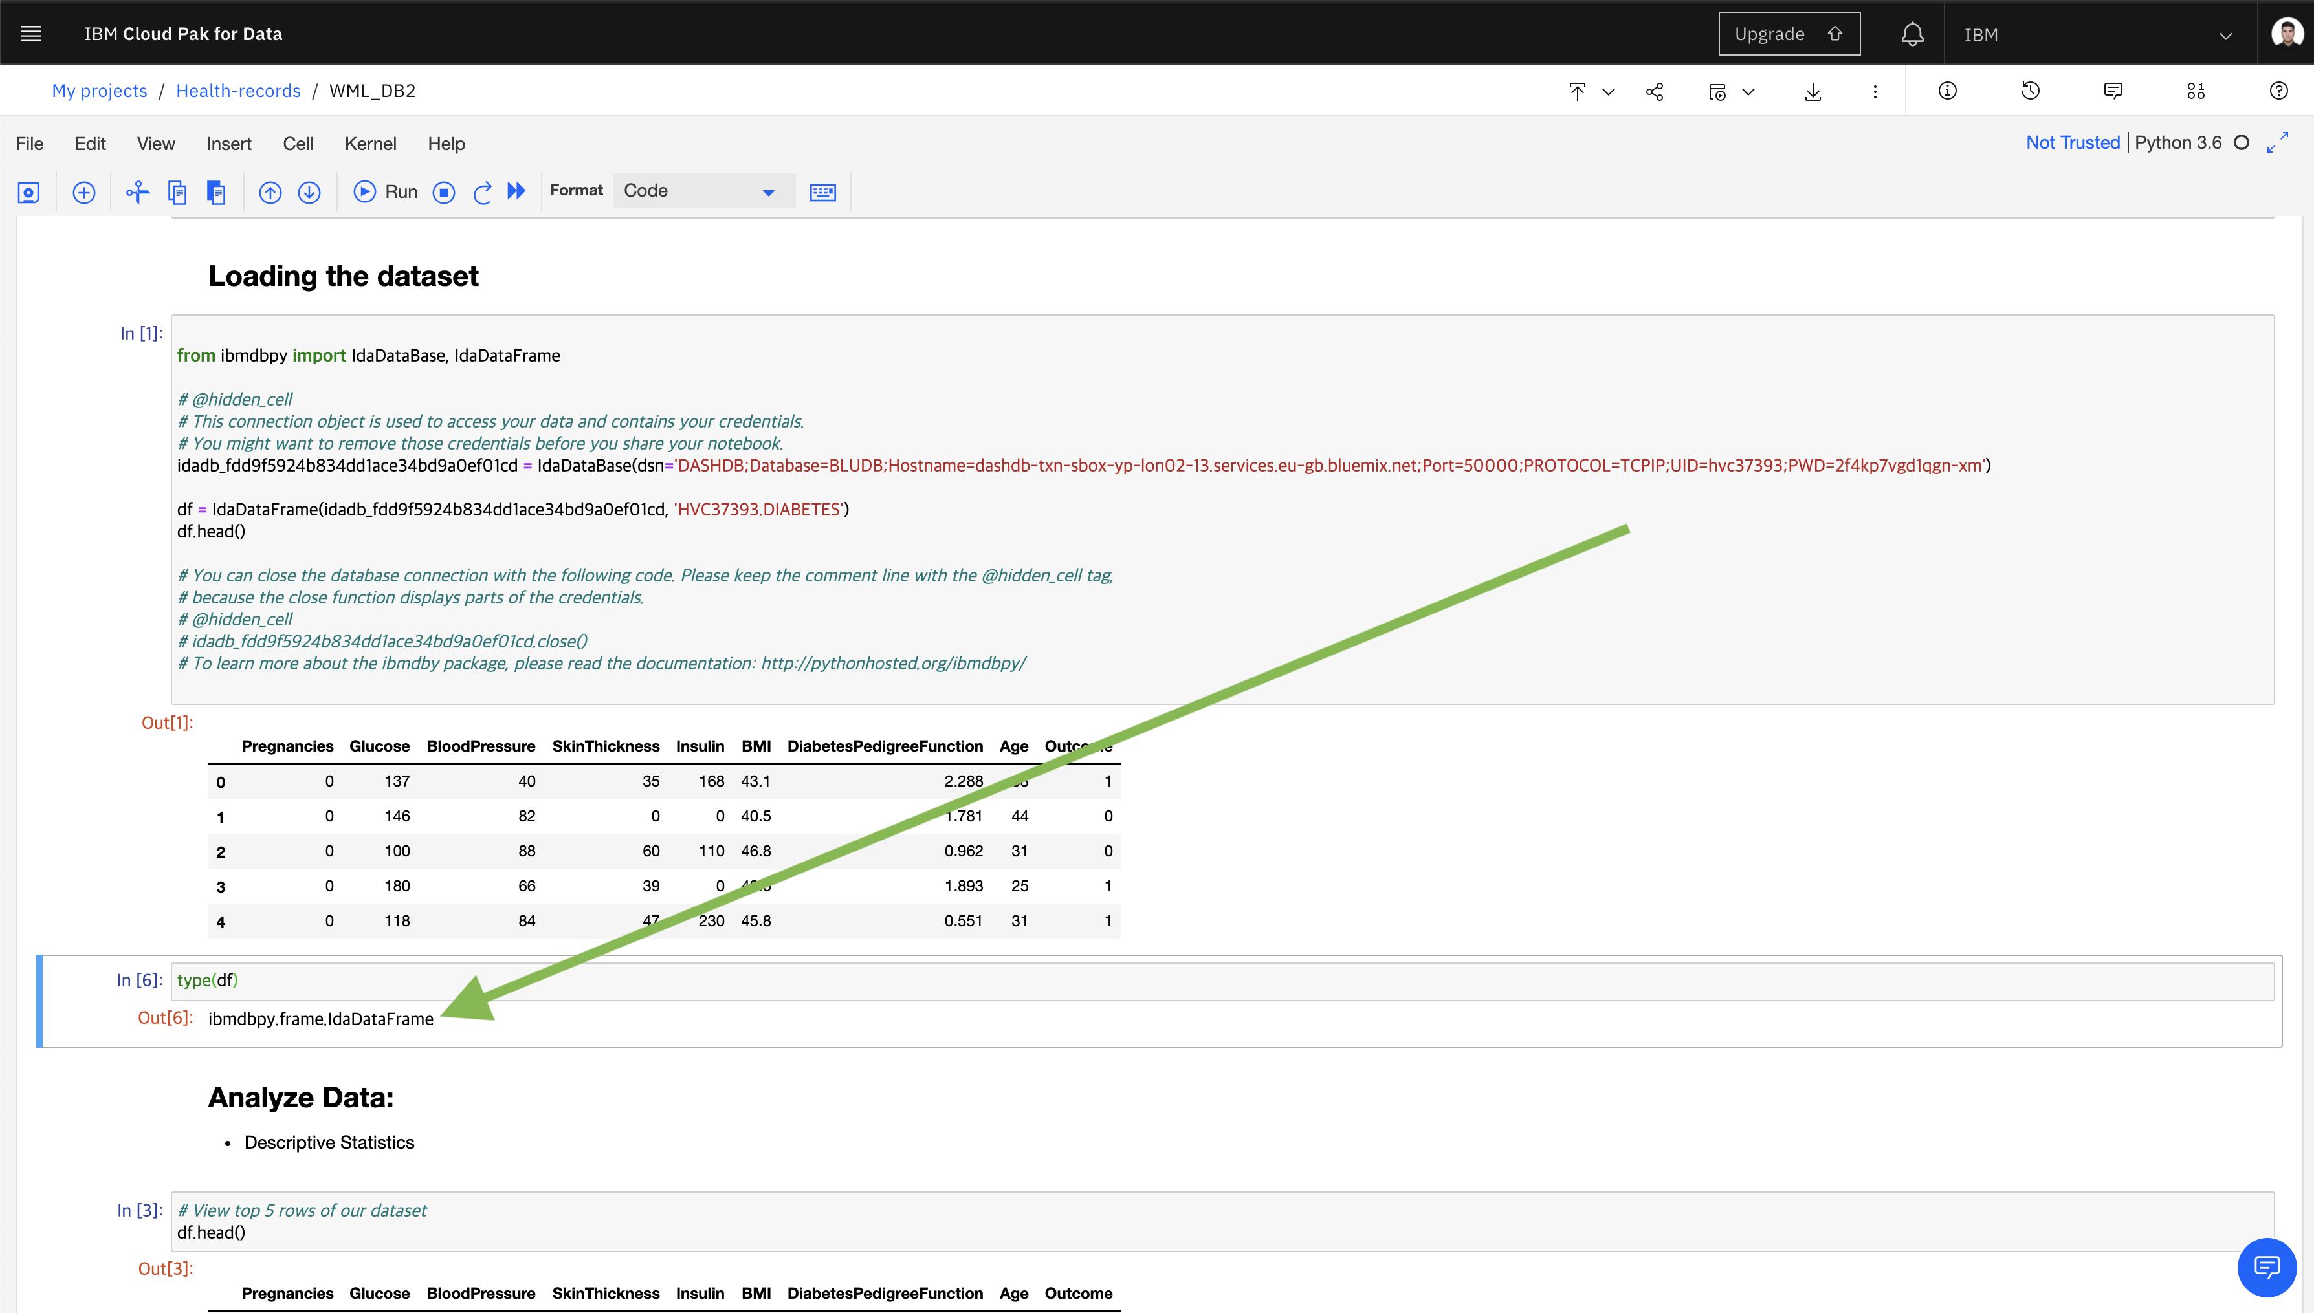
Task: Restart kernel and run all cells
Action: 516,191
